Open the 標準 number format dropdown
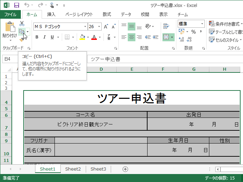 tap(202, 24)
